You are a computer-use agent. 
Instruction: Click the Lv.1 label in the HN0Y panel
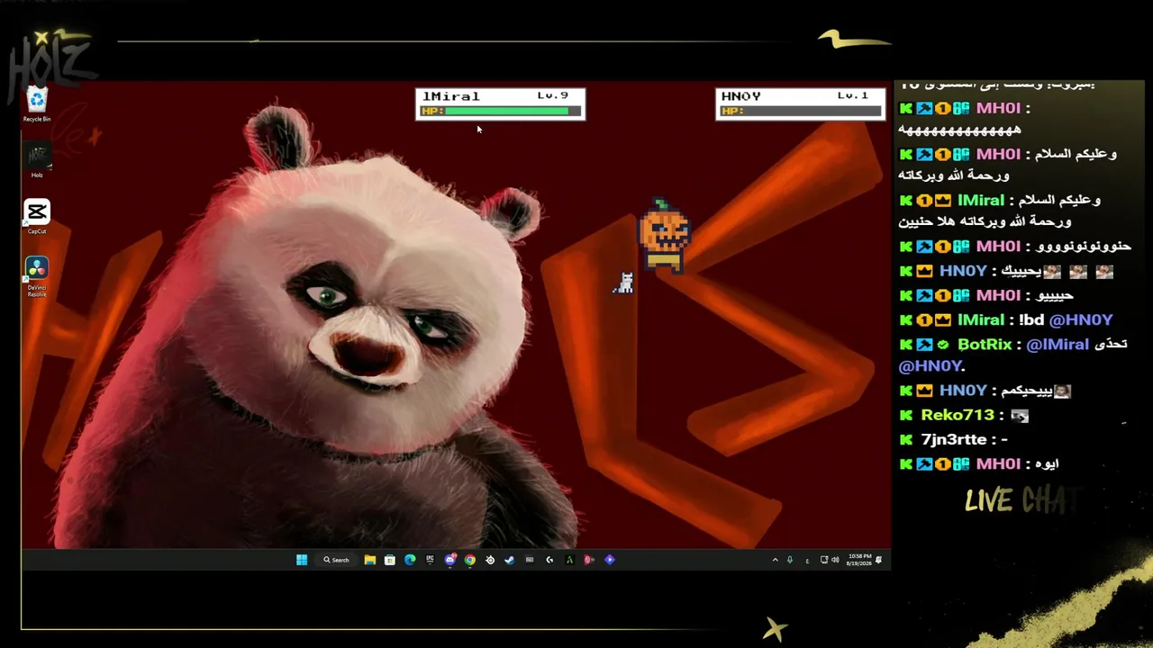click(x=852, y=95)
